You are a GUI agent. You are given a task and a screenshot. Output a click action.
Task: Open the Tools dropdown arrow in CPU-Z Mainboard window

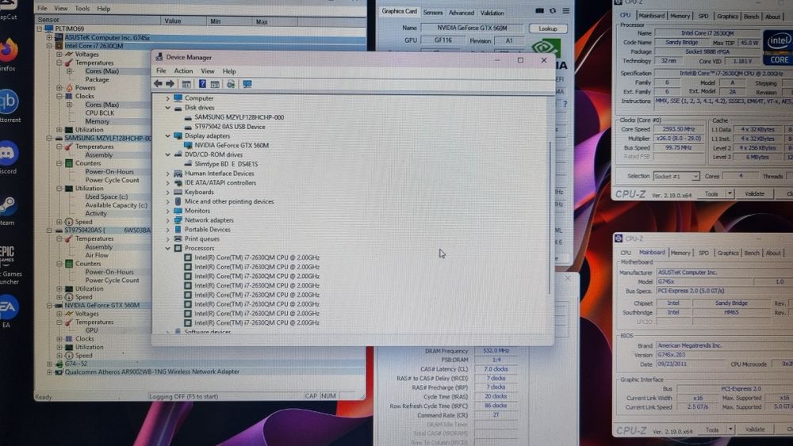(730, 429)
